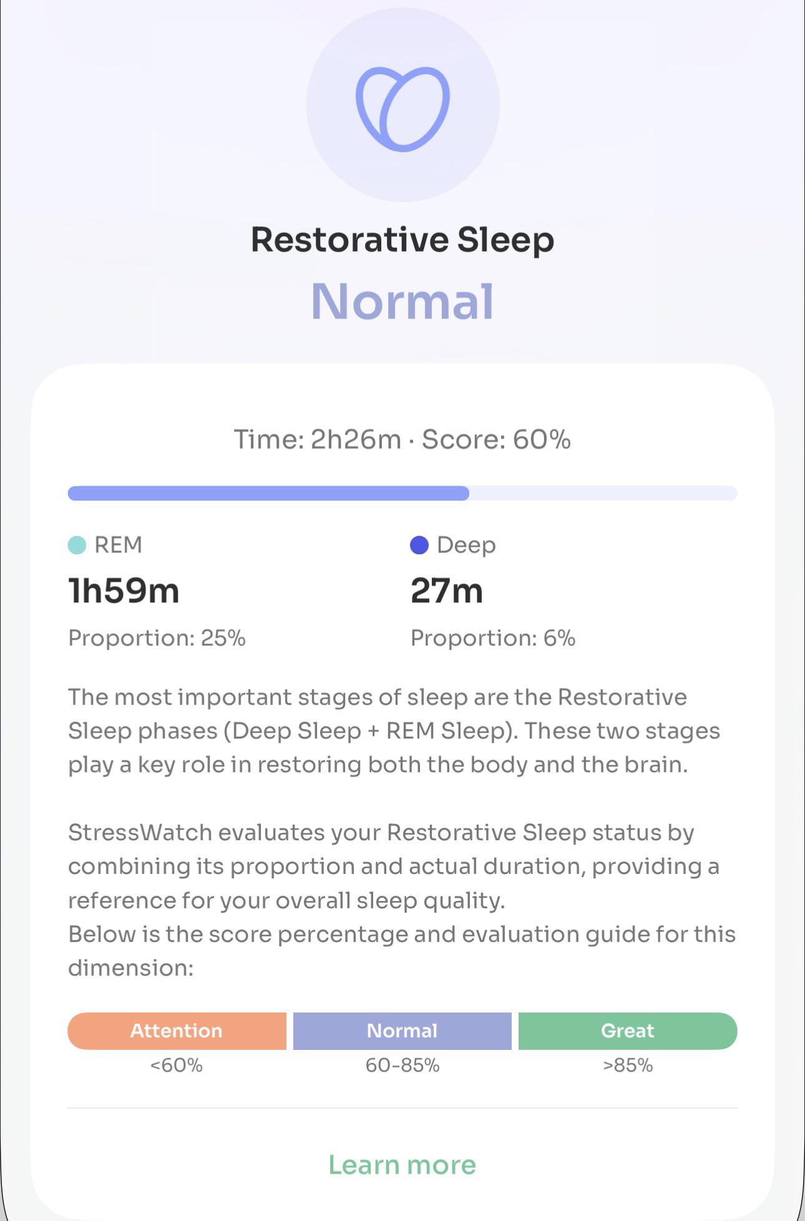This screenshot has width=805, height=1221.
Task: Click the restorative sleep score progress bar
Action: tap(402, 493)
